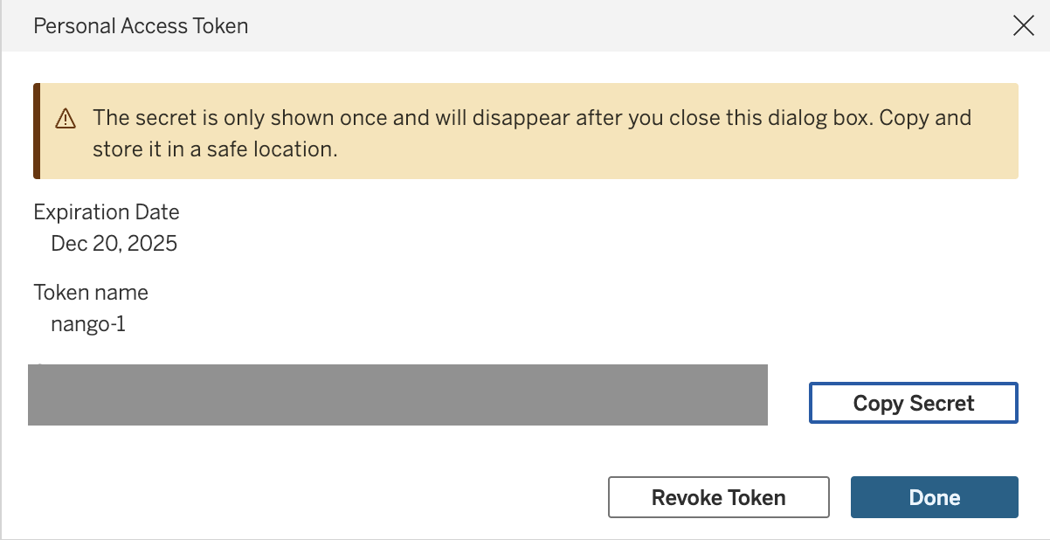Click the empty gray title bar area
This screenshot has width=1050, height=540.
coord(629,26)
